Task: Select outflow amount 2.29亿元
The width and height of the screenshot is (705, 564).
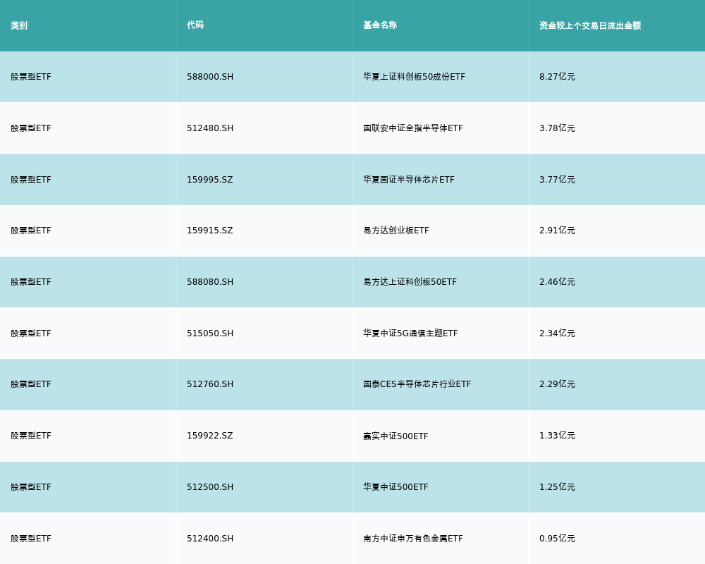Action: pos(557,384)
